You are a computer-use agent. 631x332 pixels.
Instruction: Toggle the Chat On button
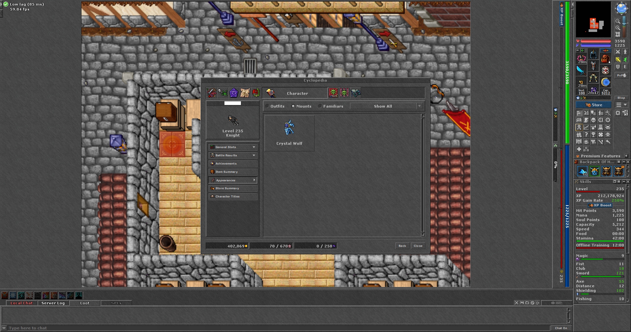[561, 328]
